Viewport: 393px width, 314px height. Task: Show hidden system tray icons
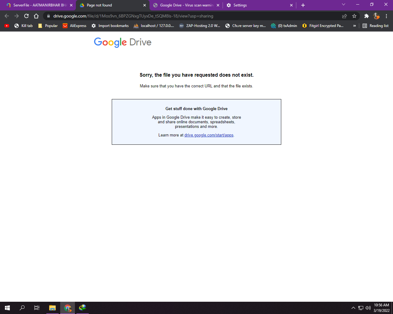(353, 308)
